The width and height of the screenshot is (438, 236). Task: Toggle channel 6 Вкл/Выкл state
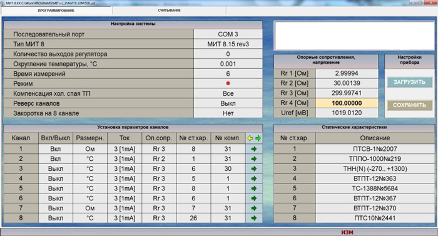55,198
